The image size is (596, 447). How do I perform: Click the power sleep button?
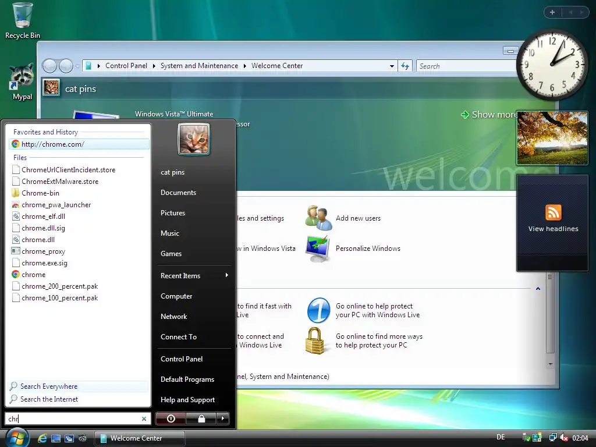[x=171, y=418]
